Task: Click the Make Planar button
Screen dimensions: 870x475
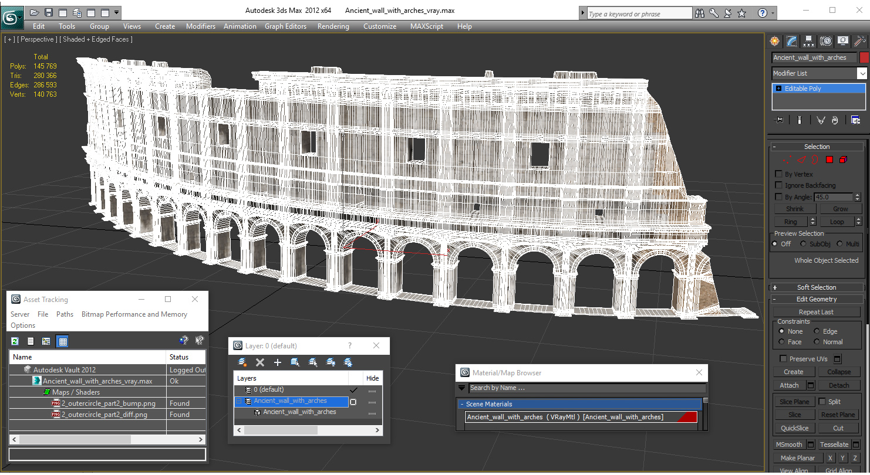Action: pos(797,458)
